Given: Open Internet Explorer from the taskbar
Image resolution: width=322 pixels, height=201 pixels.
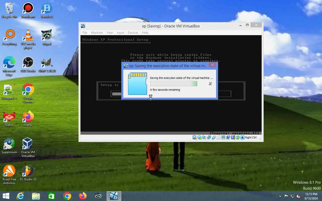Looking at the screenshot, I should point(20,196).
